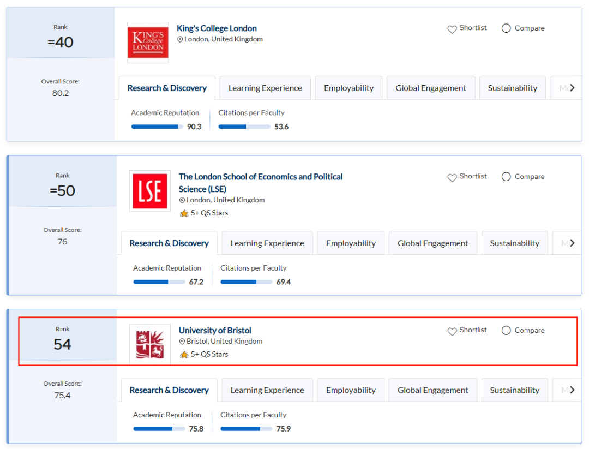This screenshot has height=449, width=589.
Task: Click the heart icon for LSE
Action: (x=452, y=177)
